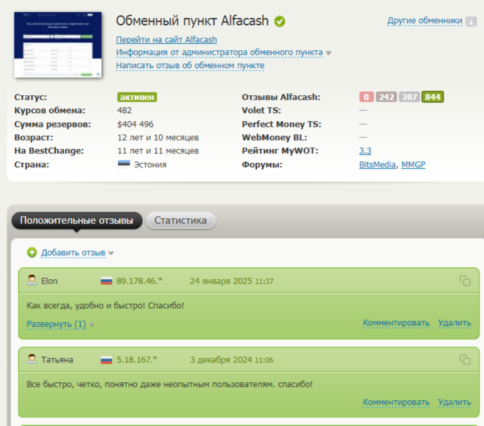Open the MyWOT rating 3.3 link
This screenshot has width=484, height=426.
(365, 151)
